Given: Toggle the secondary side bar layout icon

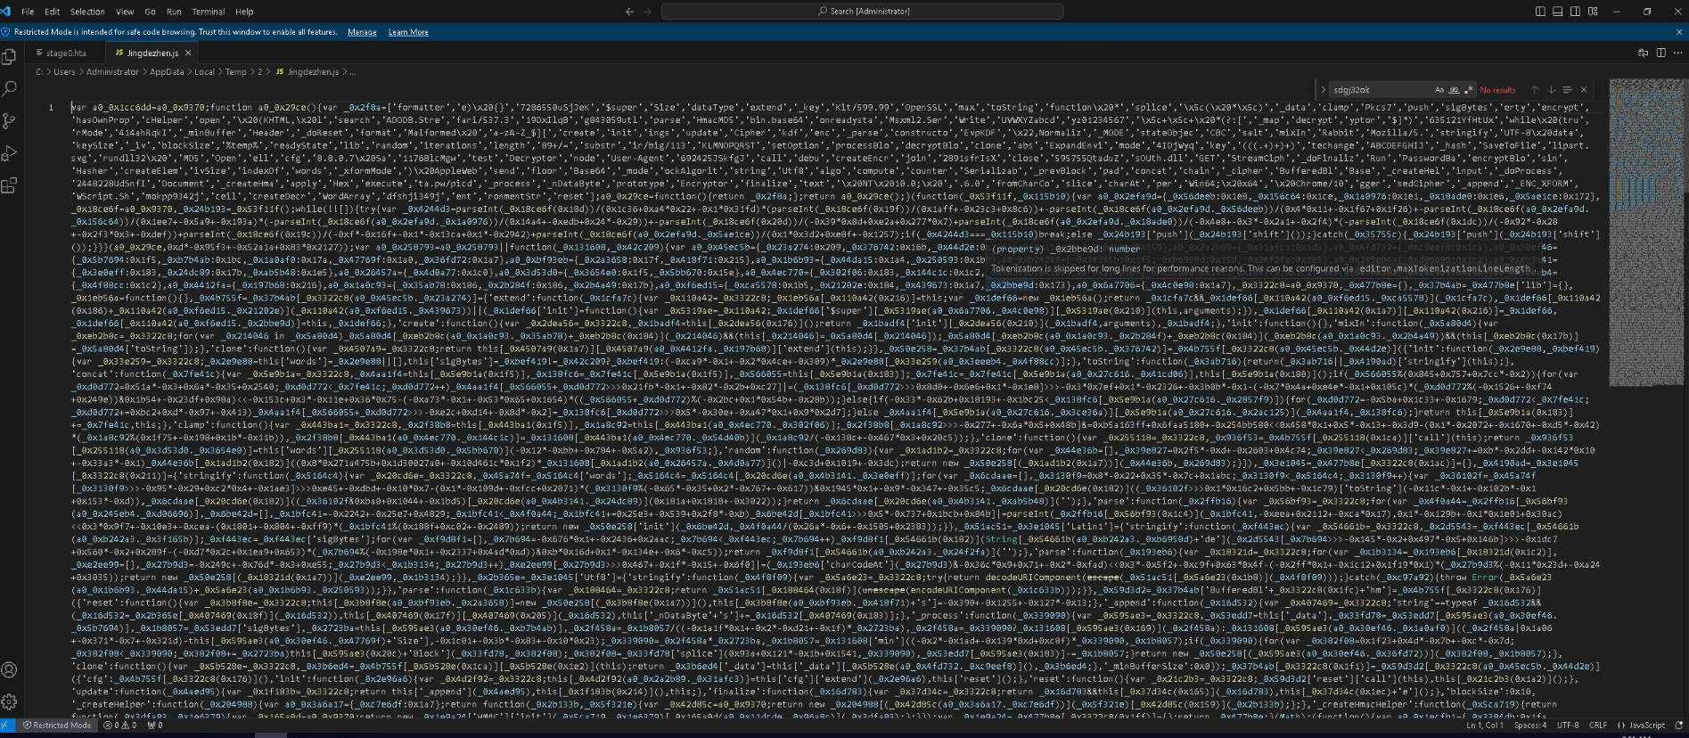Looking at the screenshot, I should pyautogui.click(x=1575, y=12).
